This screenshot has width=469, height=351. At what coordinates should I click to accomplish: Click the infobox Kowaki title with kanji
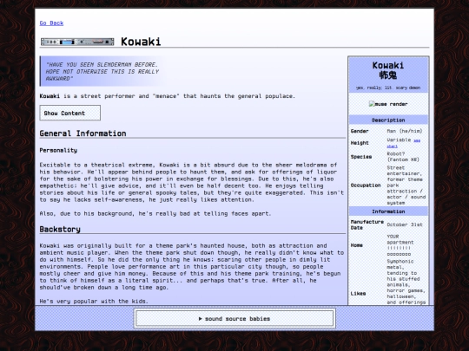click(x=388, y=70)
